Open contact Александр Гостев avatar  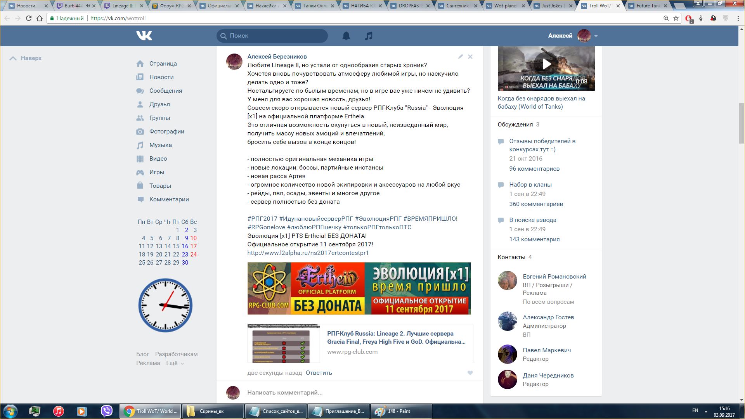(x=508, y=321)
